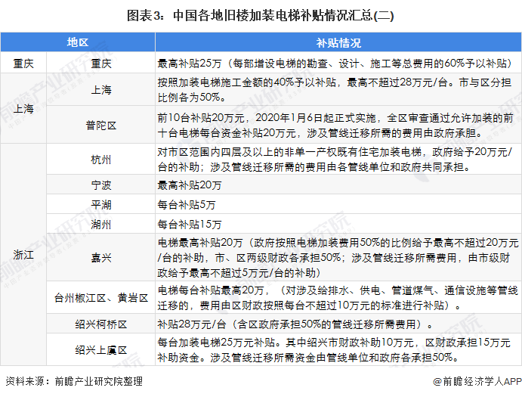The width and height of the screenshot is (522, 397).
Task: Click the 宁波 city cell
Action: click(x=101, y=185)
